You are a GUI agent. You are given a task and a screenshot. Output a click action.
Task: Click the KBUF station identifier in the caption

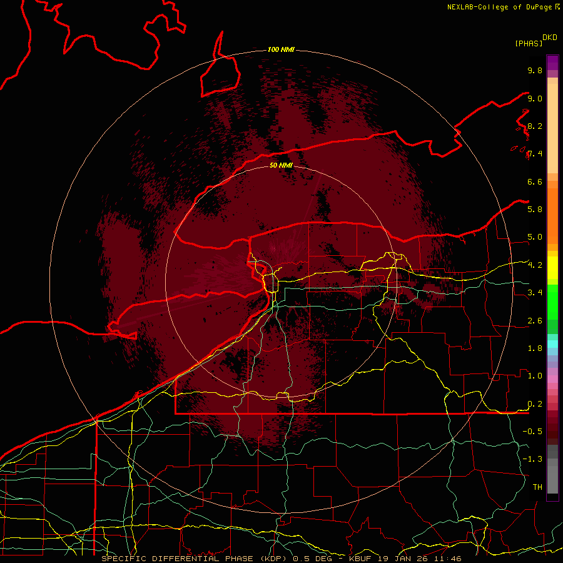(x=360, y=559)
